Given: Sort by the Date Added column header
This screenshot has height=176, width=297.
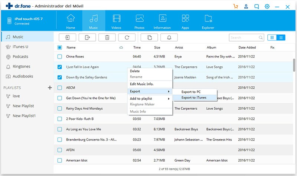Looking at the screenshot, I should tap(247, 47).
